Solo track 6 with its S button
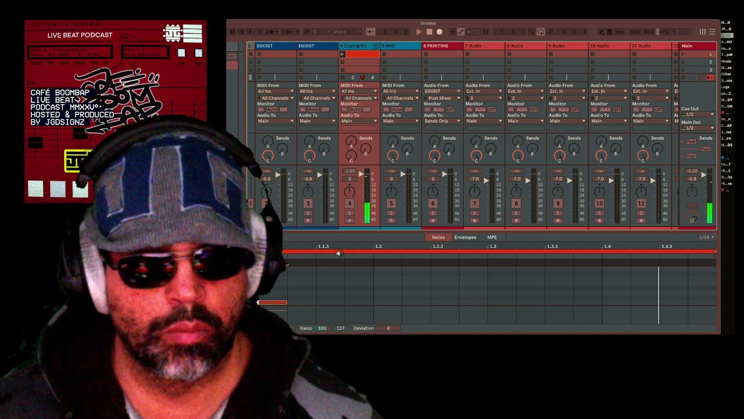Screen dimensions: 744x419 click(432, 214)
